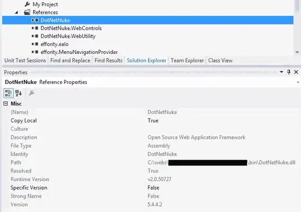Click the Categorized view icon in Properties

tap(8, 93)
